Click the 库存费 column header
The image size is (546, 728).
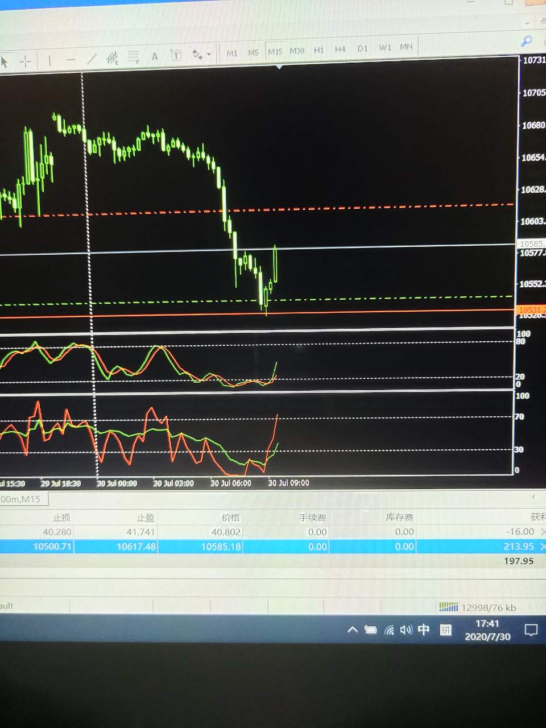(399, 517)
